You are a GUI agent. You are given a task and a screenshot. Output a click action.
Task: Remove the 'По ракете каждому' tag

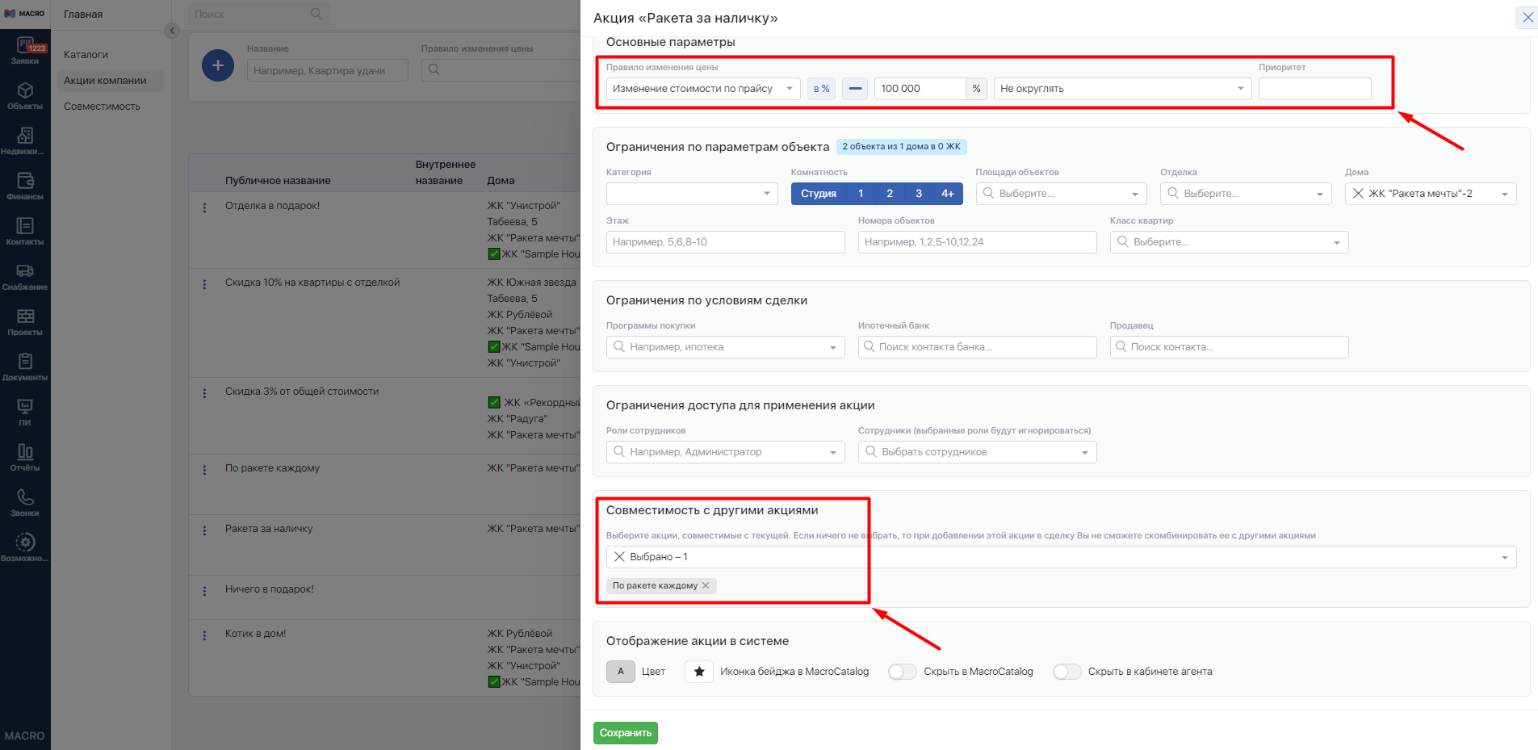click(x=706, y=586)
